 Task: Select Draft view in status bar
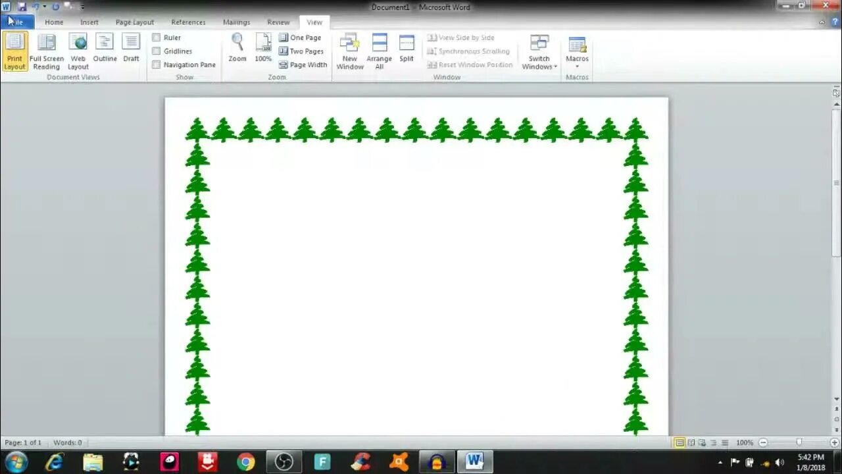(724, 443)
